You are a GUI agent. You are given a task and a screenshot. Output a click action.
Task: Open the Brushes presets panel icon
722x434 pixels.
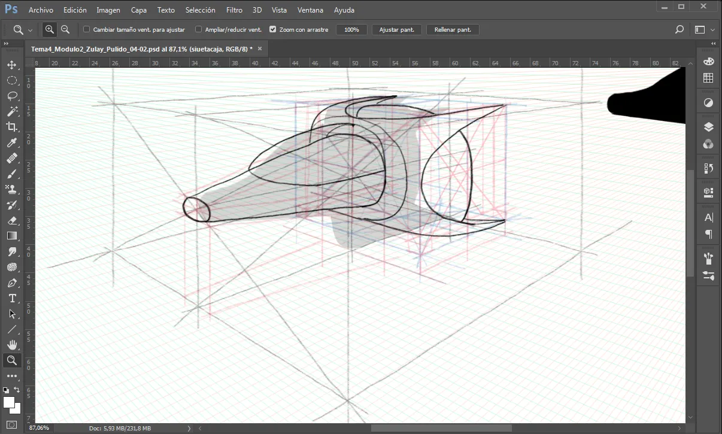708,259
